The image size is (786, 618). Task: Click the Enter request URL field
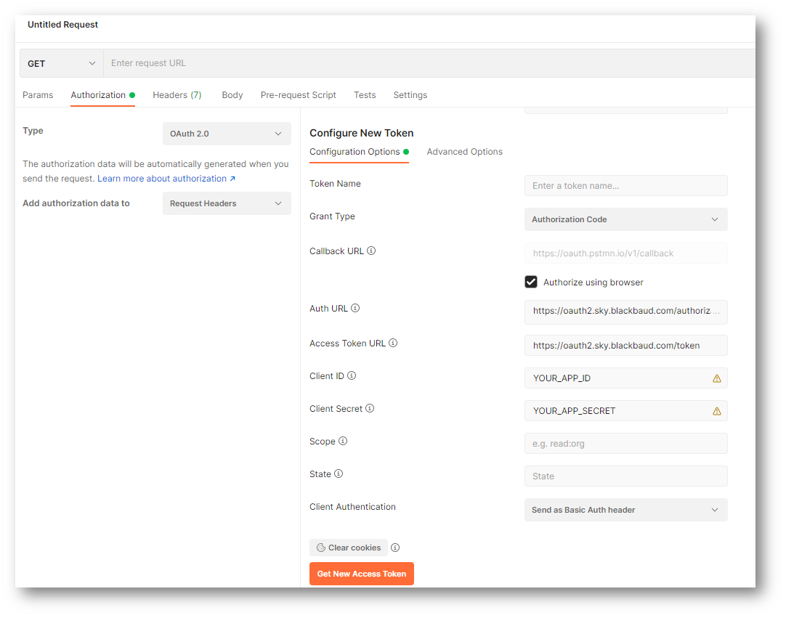(x=429, y=63)
